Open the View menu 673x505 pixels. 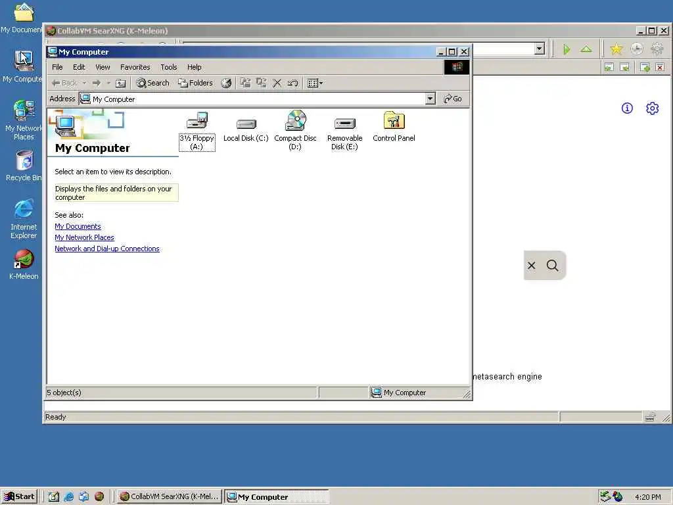pos(103,67)
